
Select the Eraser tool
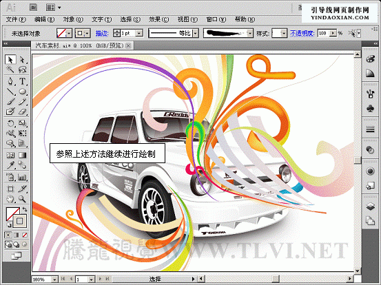[x=22, y=112]
